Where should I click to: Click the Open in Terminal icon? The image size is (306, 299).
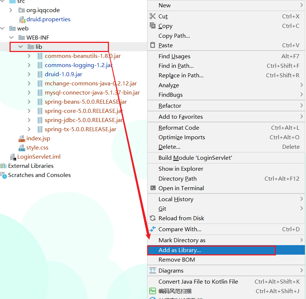click(x=153, y=188)
